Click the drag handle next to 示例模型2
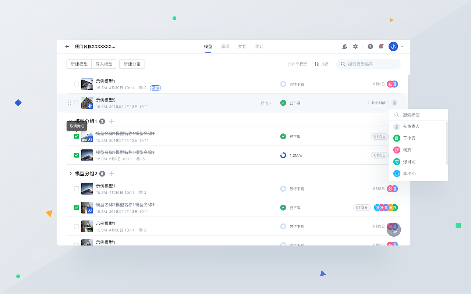Screen dimensions: 471x294 point(70,103)
